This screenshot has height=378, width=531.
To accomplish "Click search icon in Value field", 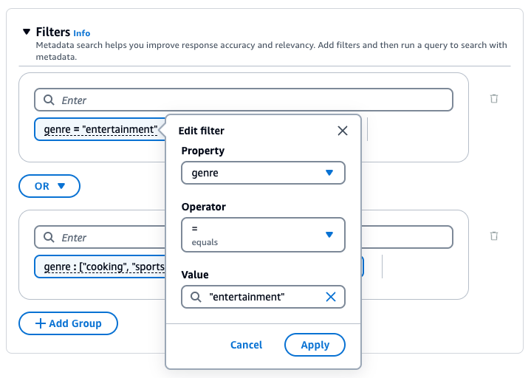I will click(x=196, y=297).
